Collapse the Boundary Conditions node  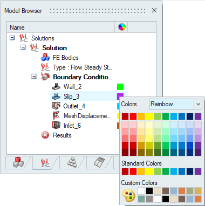(x=34, y=77)
